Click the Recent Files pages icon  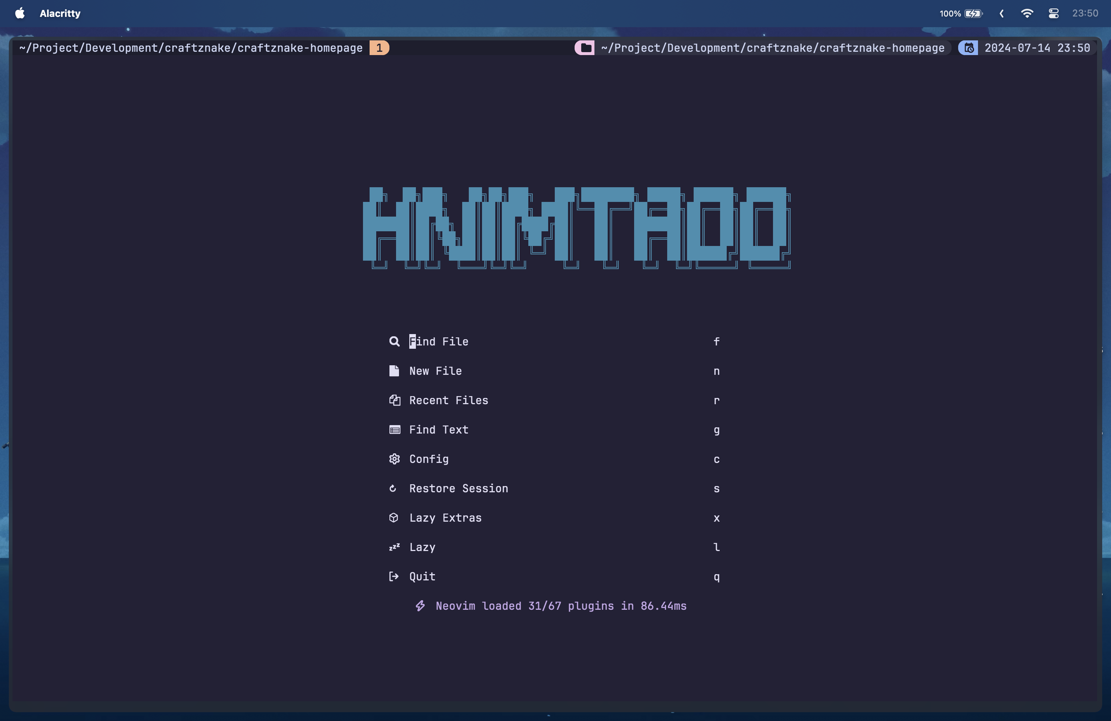pos(394,400)
